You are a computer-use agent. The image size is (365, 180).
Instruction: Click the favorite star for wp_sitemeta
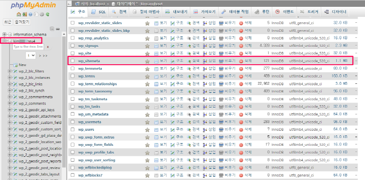(147, 61)
